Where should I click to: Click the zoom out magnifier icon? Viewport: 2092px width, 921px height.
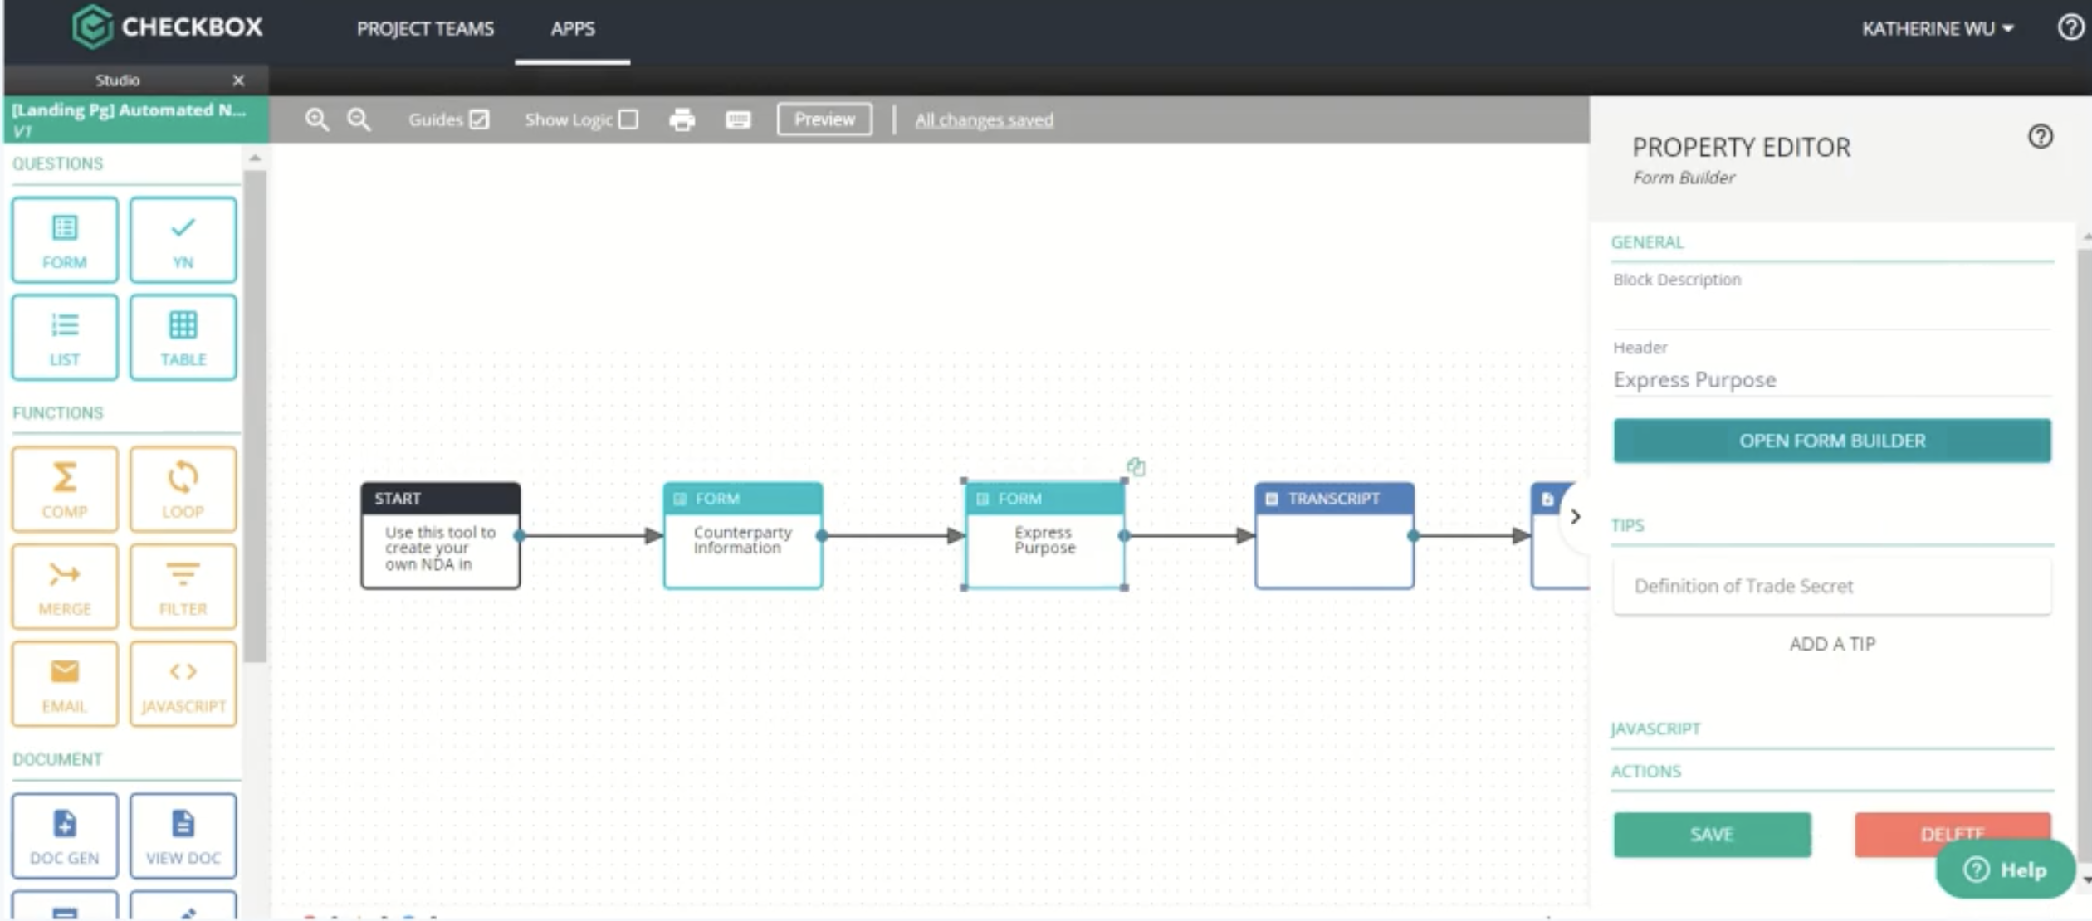pos(359,119)
